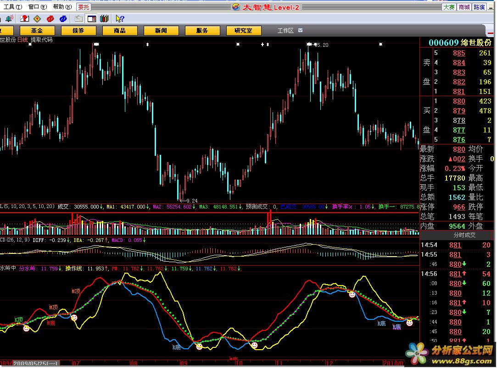
Task: Click the 大赛 link button
Action: tap(448, 7)
